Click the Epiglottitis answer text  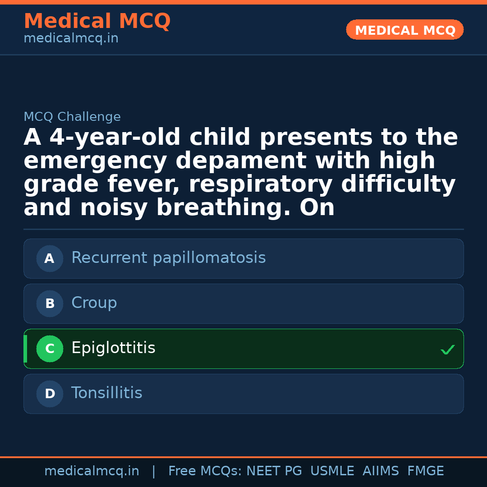click(x=113, y=348)
